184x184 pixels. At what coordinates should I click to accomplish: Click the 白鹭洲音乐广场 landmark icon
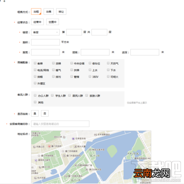76,165
